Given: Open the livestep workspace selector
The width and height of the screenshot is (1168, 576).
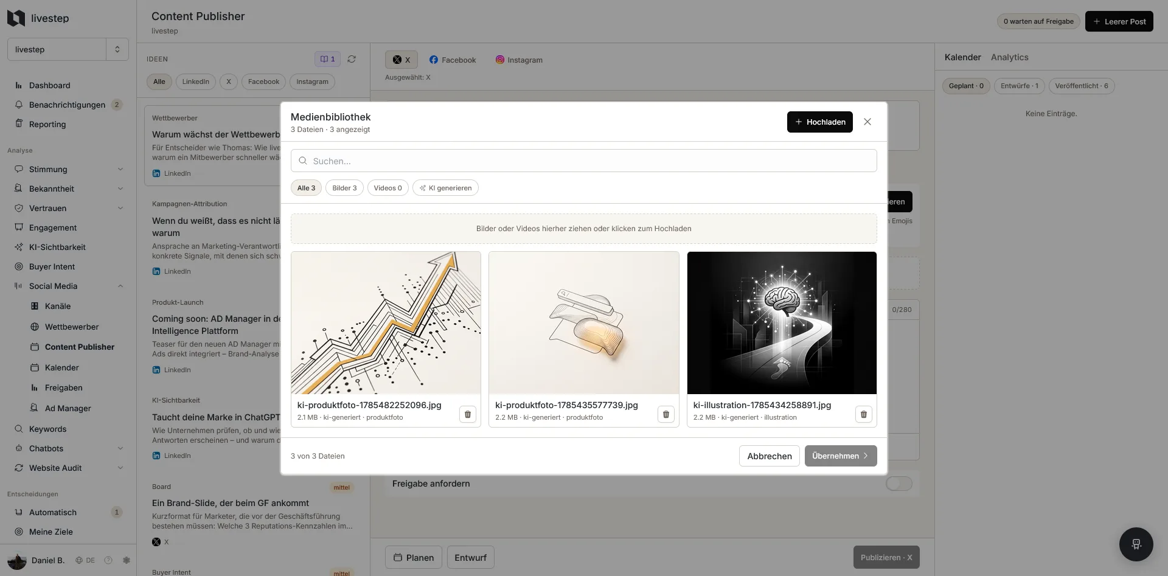Looking at the screenshot, I should coord(68,49).
